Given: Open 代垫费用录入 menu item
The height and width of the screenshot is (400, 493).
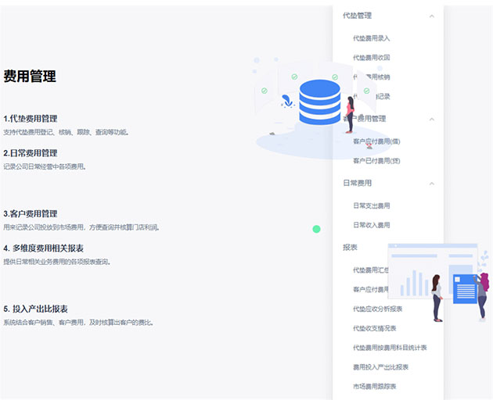Looking at the screenshot, I should point(371,37).
